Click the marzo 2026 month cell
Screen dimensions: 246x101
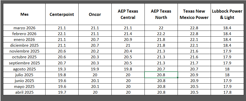[x=24, y=28]
